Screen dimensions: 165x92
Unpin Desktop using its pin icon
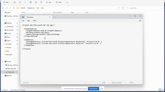tap(17, 23)
